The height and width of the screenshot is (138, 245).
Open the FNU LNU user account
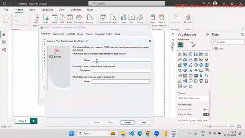[x=209, y=3]
